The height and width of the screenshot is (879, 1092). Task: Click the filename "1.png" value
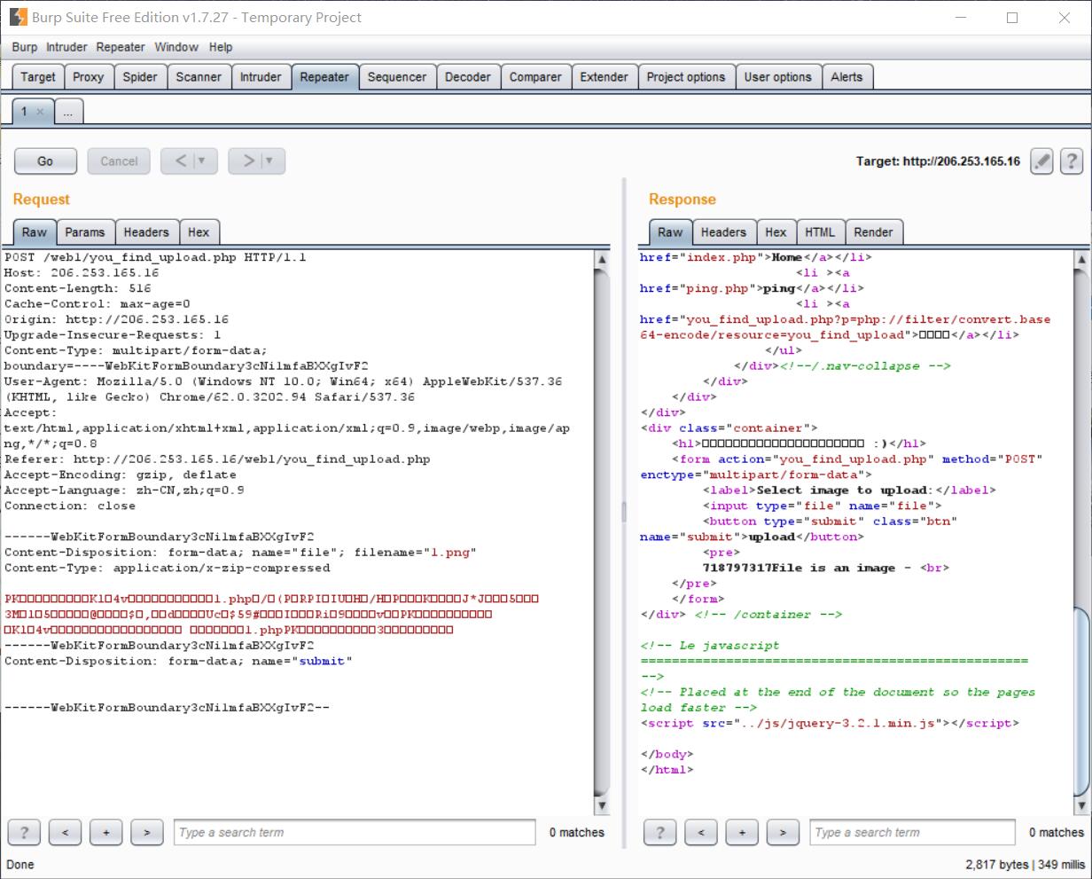click(x=452, y=553)
